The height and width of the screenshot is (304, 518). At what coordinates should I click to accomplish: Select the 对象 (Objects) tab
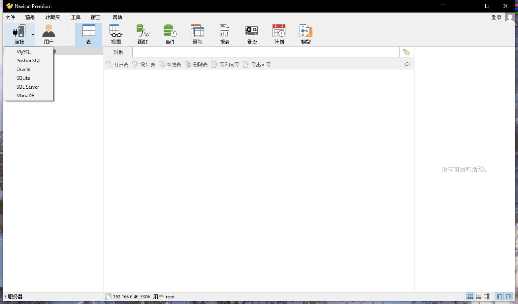[118, 52]
